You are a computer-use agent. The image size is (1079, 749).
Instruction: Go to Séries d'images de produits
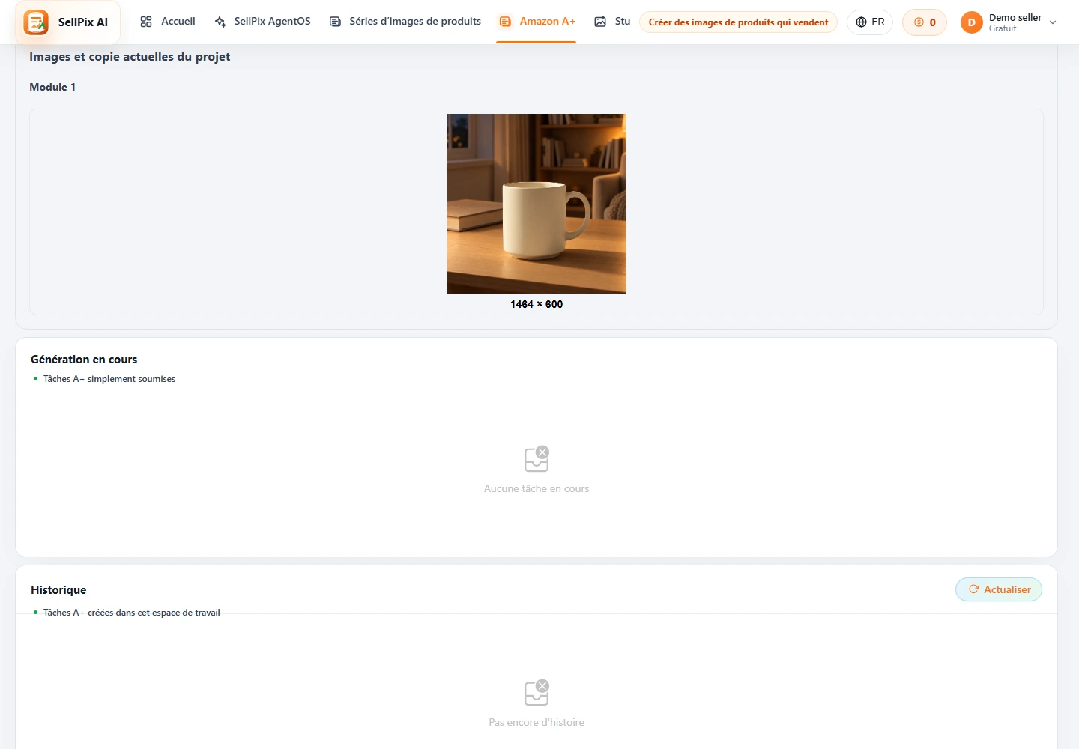pos(405,22)
